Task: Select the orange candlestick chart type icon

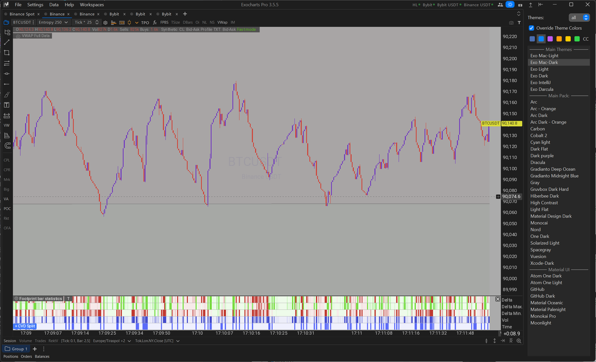Action: coord(129,22)
